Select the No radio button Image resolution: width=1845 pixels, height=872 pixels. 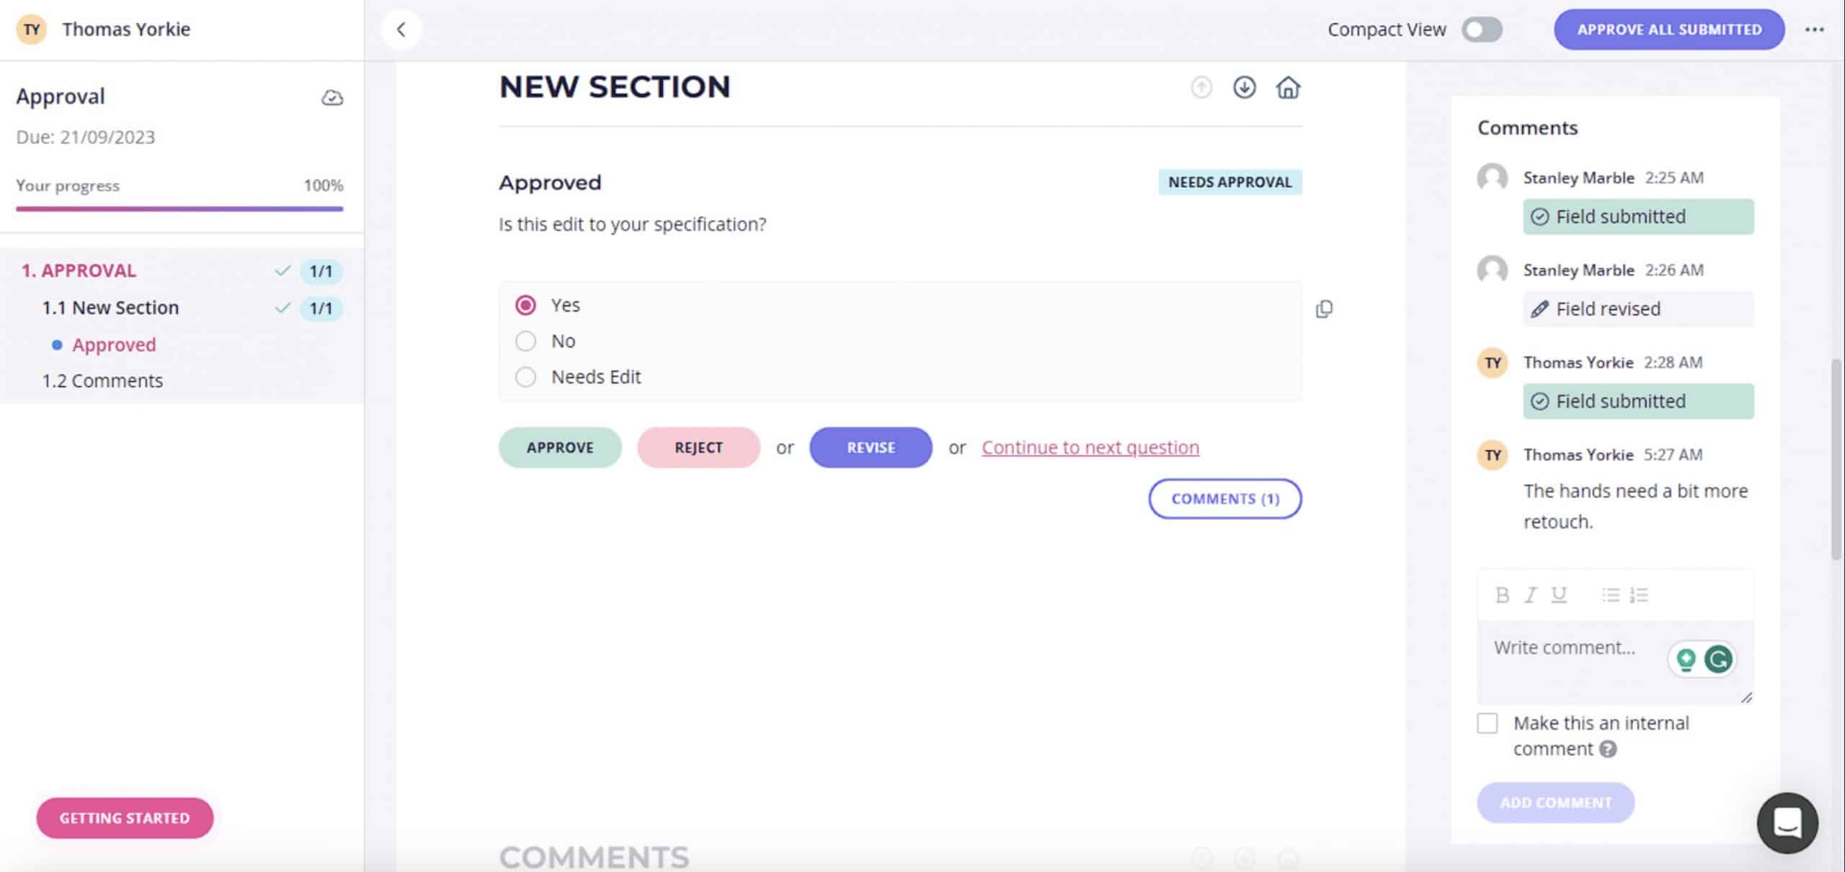point(525,340)
